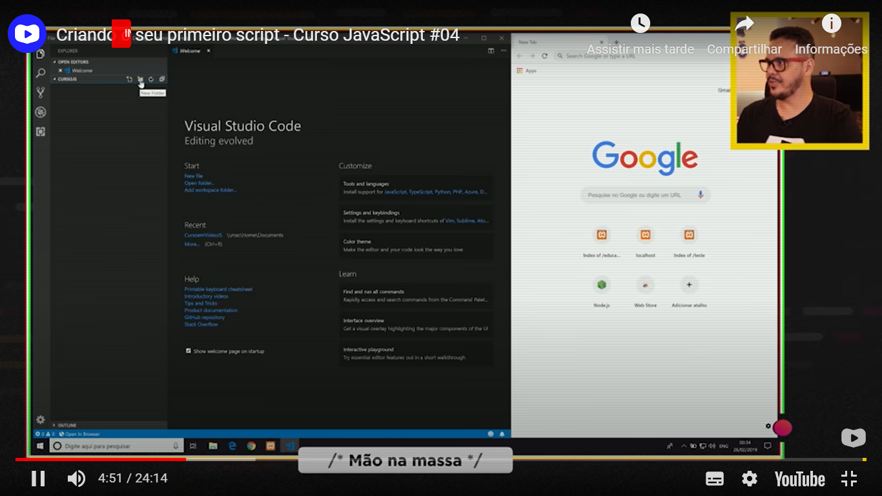Click 'Add workspace folder...' link

(x=210, y=190)
